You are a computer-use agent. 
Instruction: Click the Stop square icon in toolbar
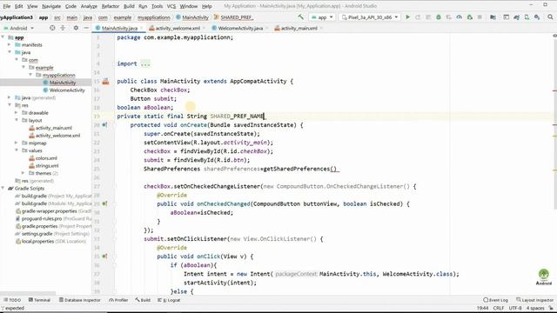[x=480, y=17]
